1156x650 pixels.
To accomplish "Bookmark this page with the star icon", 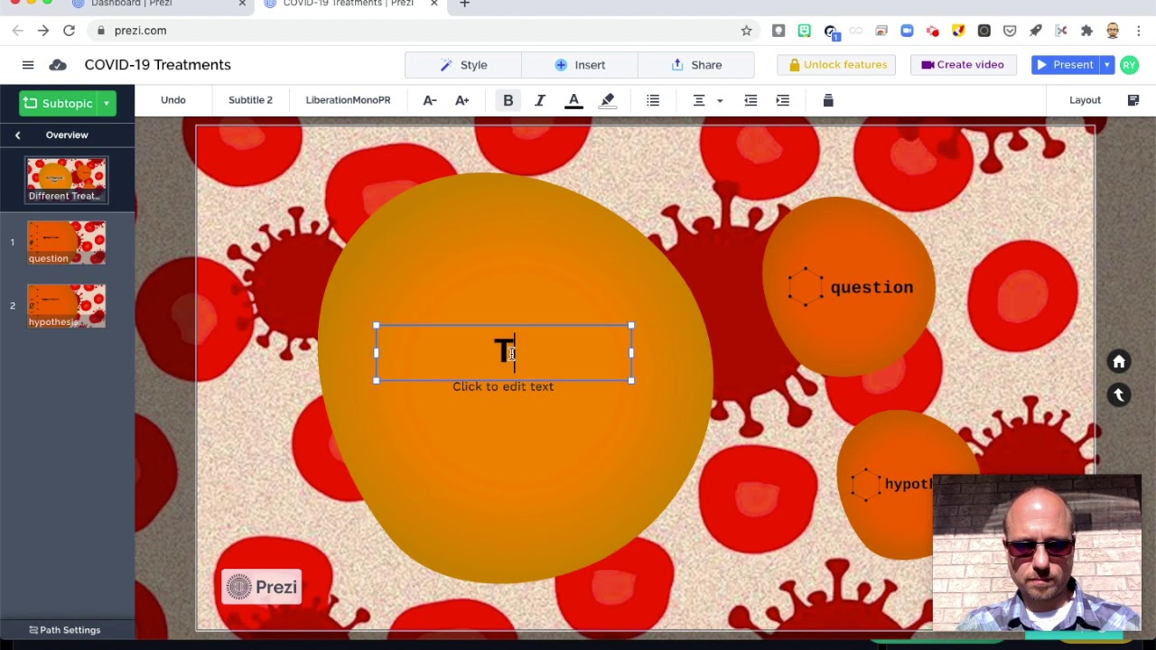I will [746, 31].
